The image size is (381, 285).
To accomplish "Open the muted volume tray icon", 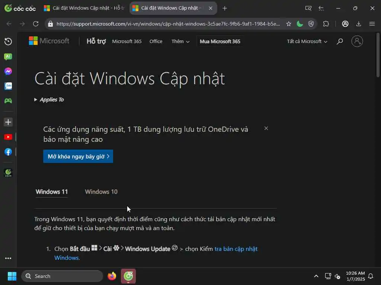I will (x=337, y=276).
